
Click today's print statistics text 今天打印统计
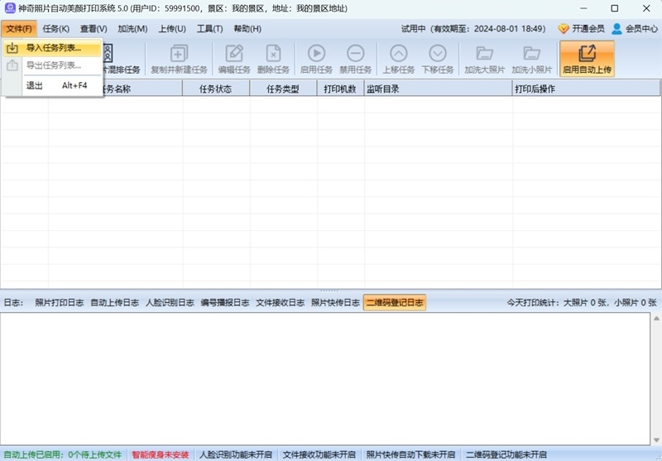coord(582,302)
